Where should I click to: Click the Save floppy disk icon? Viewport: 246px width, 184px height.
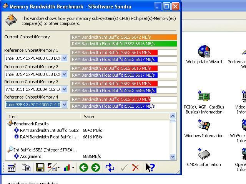click(40, 168)
